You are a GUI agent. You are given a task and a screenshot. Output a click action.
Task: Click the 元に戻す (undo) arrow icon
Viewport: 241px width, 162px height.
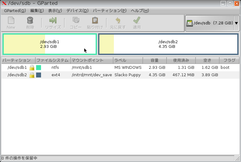coord(118,20)
